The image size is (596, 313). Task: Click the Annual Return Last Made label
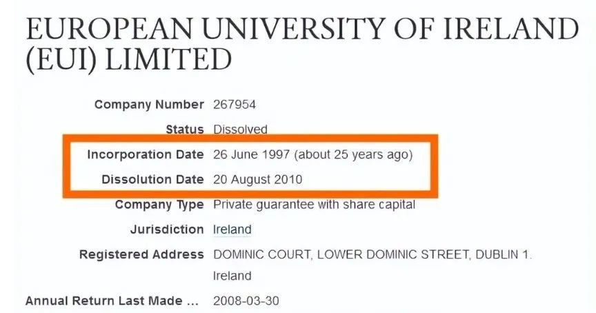[x=112, y=301]
